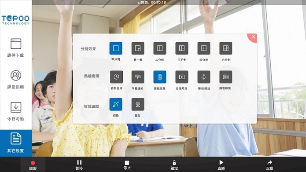This screenshot has height=172, width=306.
Task: Activate the 切換 smart tracking switch mode
Action: tap(116, 104)
